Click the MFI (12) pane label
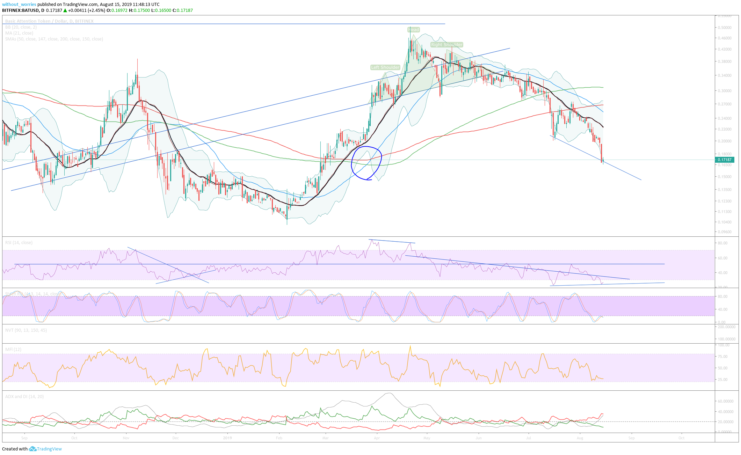Image resolution: width=741 pixels, height=455 pixels. (x=13, y=350)
